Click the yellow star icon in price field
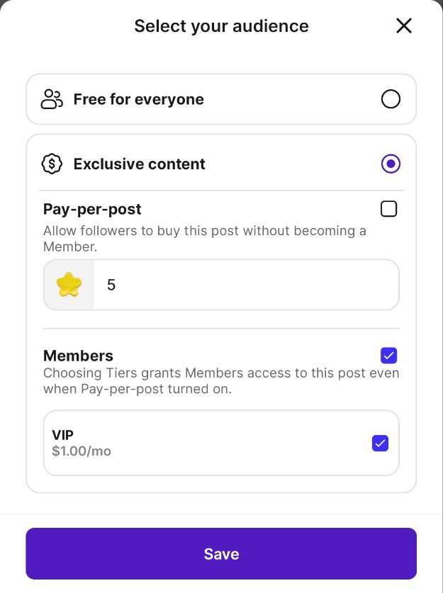This screenshot has height=593, width=443. [69, 284]
